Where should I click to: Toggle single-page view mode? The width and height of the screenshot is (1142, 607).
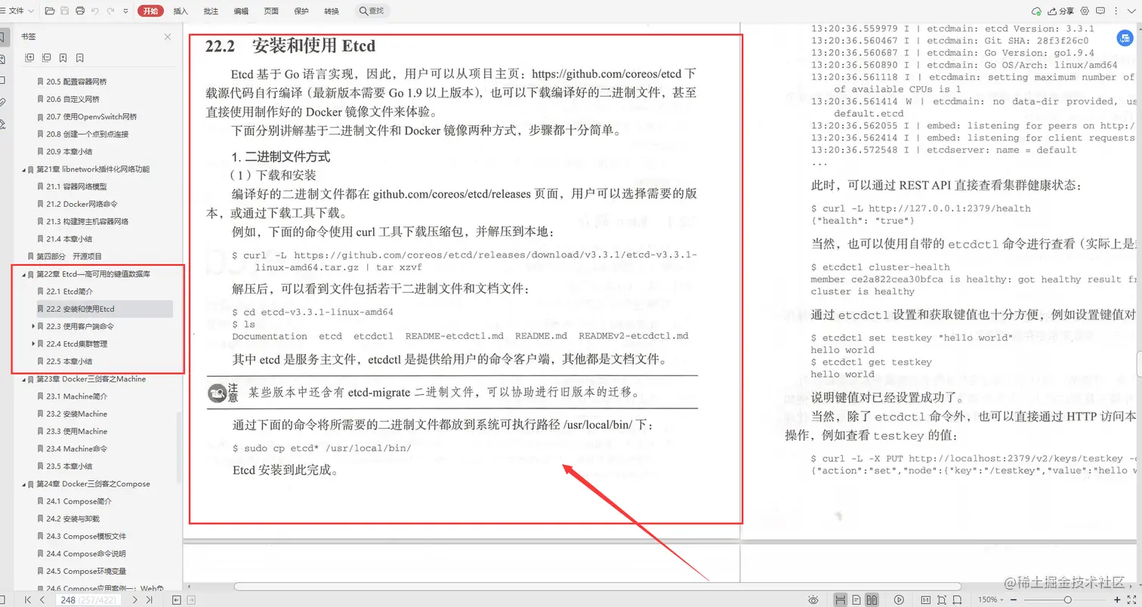pyautogui.click(x=857, y=599)
